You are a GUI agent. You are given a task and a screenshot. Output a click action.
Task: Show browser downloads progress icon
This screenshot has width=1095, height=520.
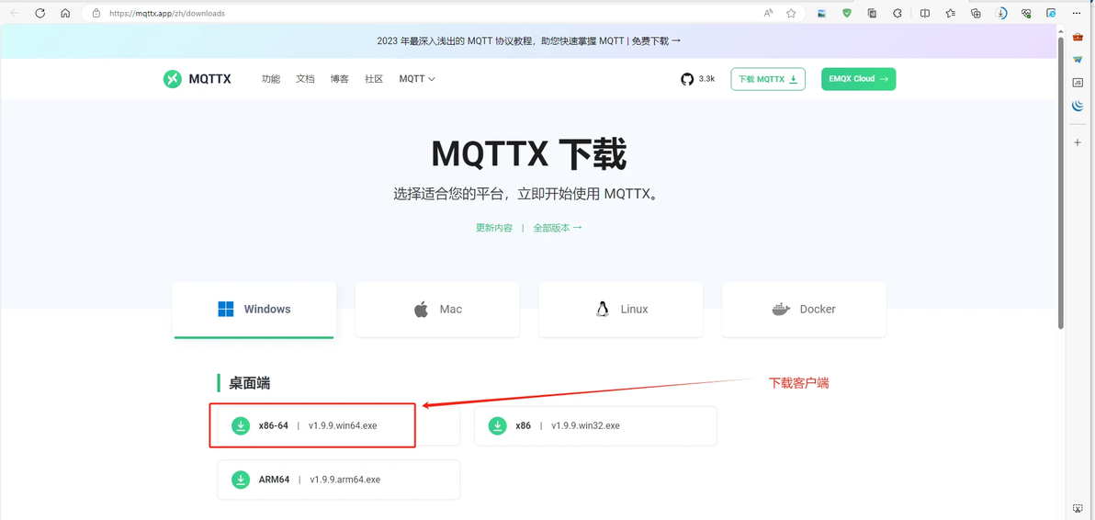pyautogui.click(x=1000, y=13)
